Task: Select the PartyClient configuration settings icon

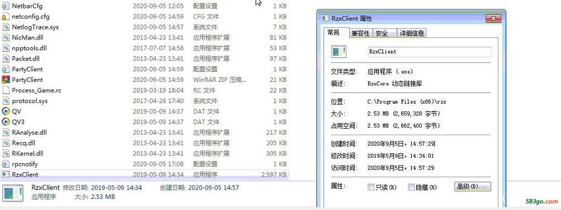Action: [x=6, y=69]
